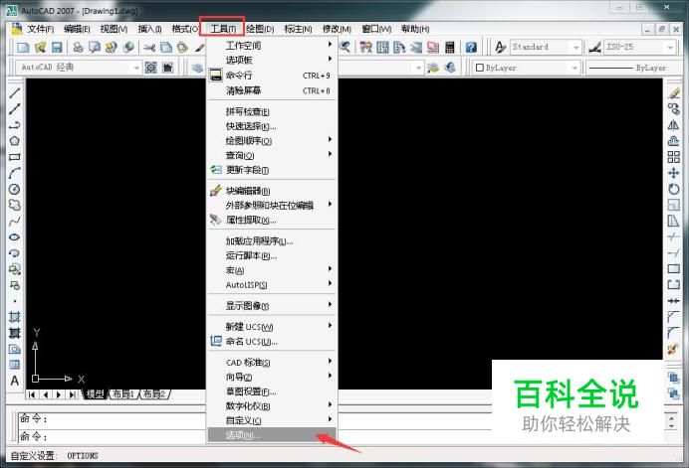Choose 加载应用程序(L)... menu entry
The width and height of the screenshot is (689, 468).
tap(271, 240)
